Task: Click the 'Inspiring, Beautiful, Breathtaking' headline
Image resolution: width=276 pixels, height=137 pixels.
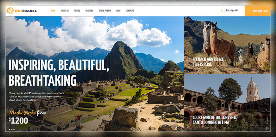Action: 59,73
